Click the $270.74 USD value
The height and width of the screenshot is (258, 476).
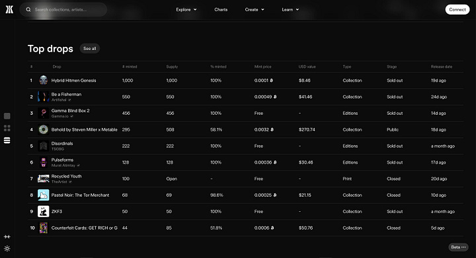click(307, 129)
